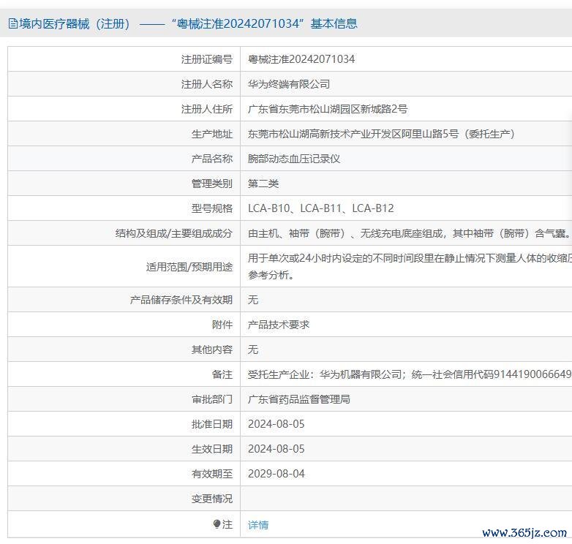572x544 pixels.
Task: Click the 生产地址 label
Action: [211, 134]
